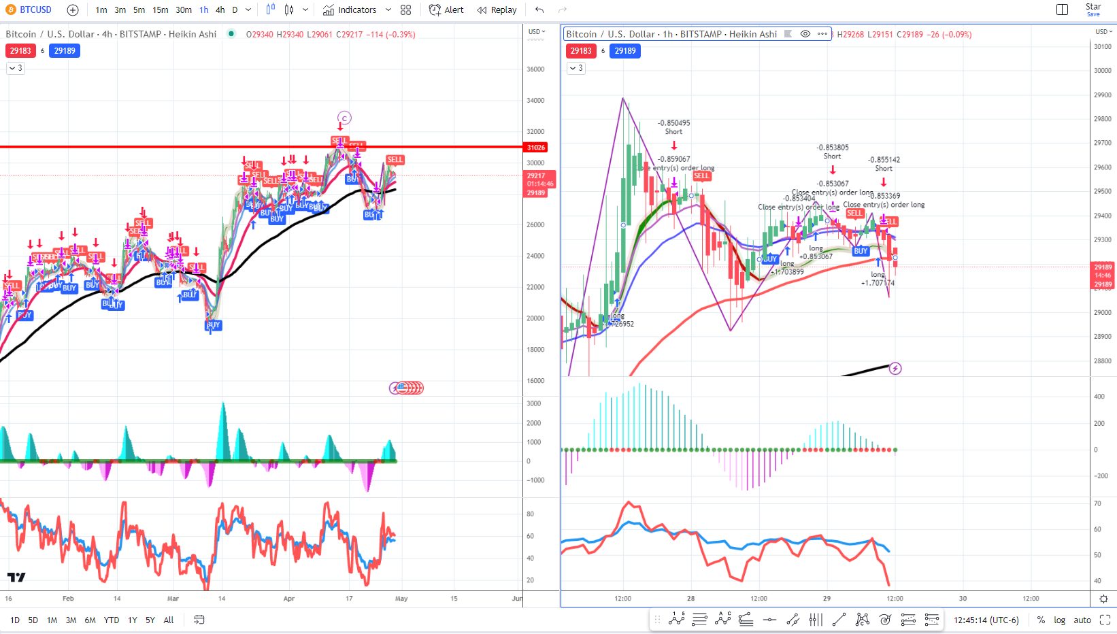Create an Alert
Image resolution: width=1117 pixels, height=634 pixels.
click(446, 10)
